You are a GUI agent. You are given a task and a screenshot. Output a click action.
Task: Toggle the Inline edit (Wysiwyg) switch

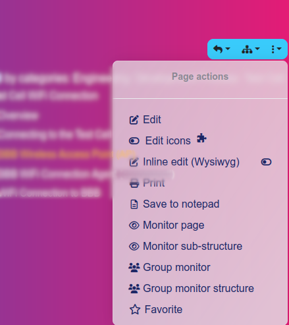[x=266, y=162]
